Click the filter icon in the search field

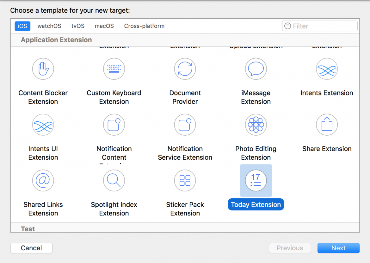point(288,26)
